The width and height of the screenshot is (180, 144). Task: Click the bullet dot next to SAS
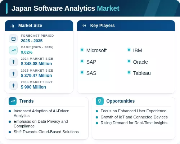point(82,72)
